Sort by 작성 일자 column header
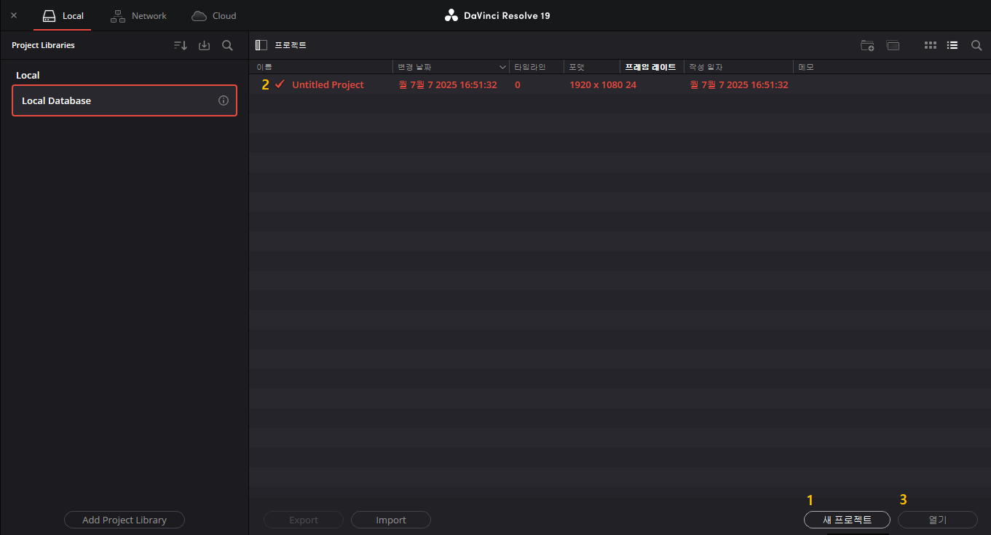Screen dimensions: 991x535 738,67
